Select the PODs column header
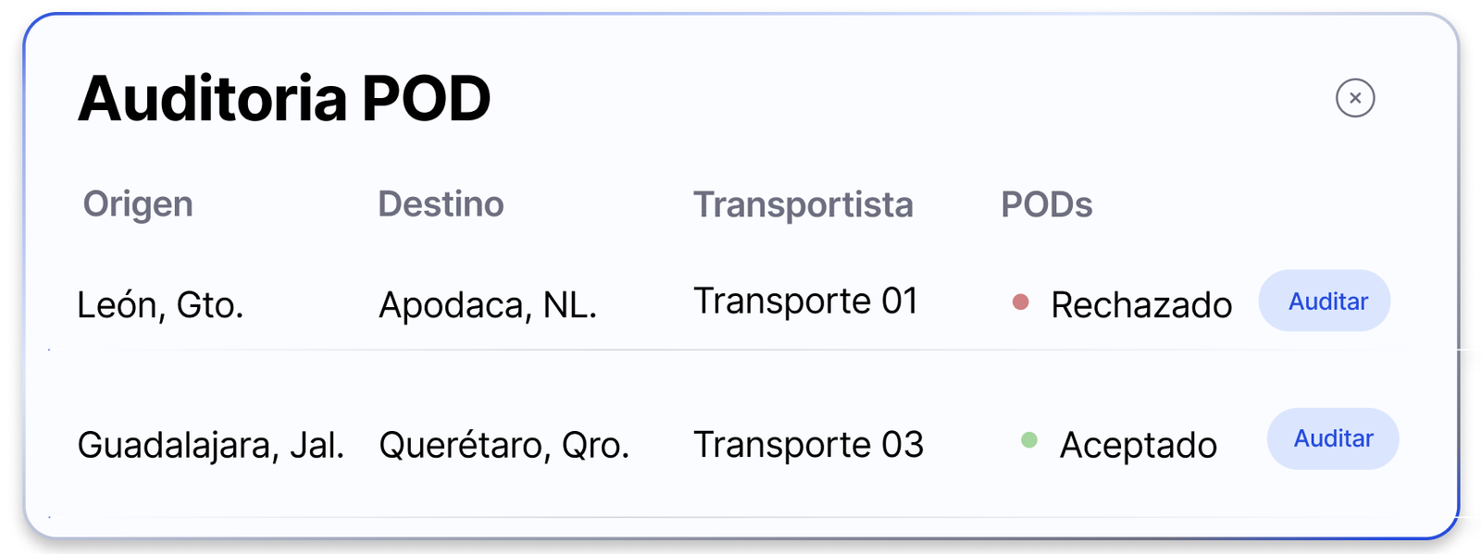 [x=1047, y=205]
